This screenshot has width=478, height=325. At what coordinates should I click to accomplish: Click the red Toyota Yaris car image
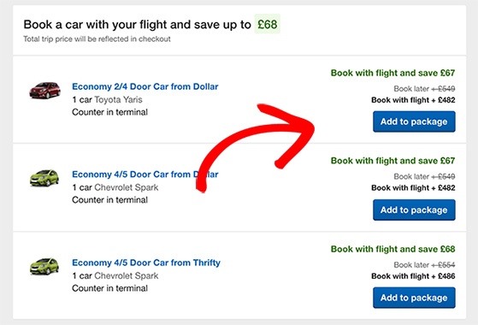coord(44,91)
